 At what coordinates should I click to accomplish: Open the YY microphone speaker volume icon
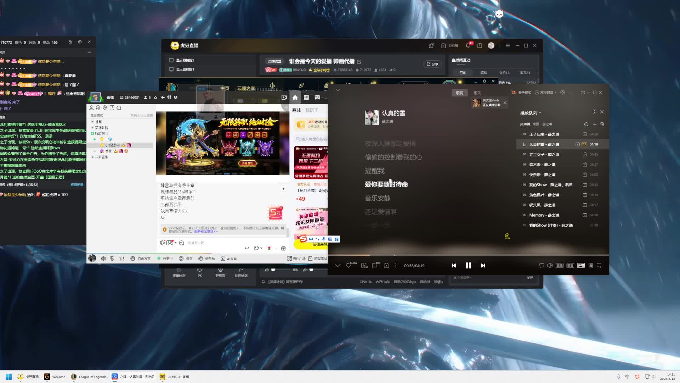pyautogui.click(x=103, y=259)
